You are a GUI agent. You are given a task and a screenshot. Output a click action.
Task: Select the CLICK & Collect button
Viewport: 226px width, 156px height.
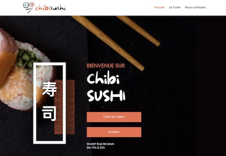pyautogui.click(x=114, y=117)
